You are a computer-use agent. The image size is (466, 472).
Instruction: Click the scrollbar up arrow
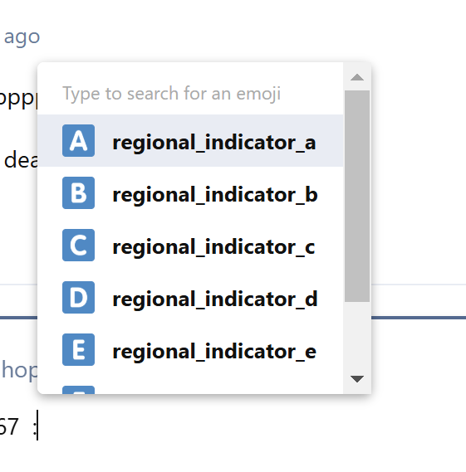tap(357, 77)
